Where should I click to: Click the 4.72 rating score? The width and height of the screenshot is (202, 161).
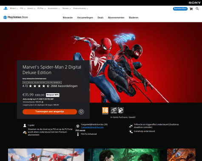25,86
